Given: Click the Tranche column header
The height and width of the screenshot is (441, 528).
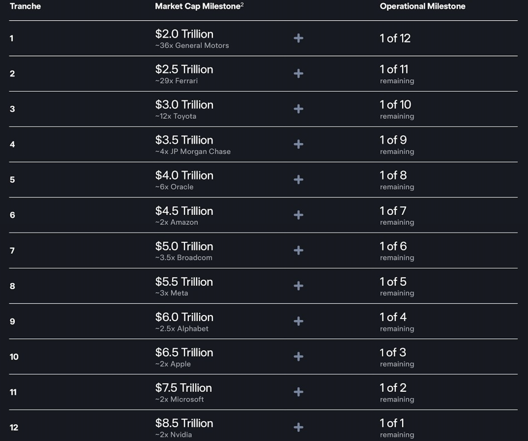Looking at the screenshot, I should 25,6.
